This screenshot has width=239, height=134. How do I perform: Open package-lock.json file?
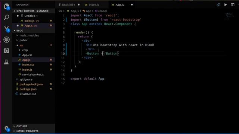31,84
